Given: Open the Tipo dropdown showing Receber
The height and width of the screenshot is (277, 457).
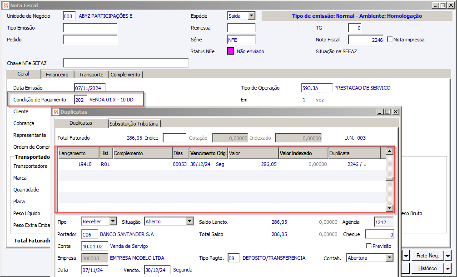Looking at the screenshot, I should click(113, 222).
